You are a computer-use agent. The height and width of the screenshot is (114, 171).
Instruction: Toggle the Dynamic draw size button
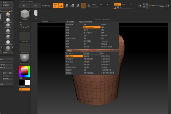click(x=162, y=6)
